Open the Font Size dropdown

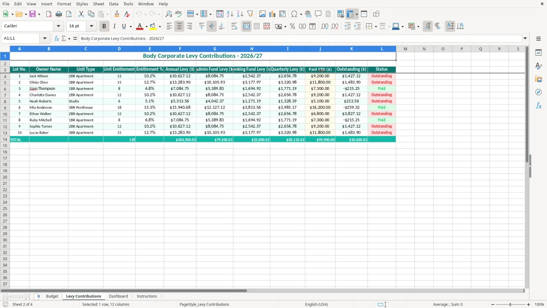pos(91,26)
